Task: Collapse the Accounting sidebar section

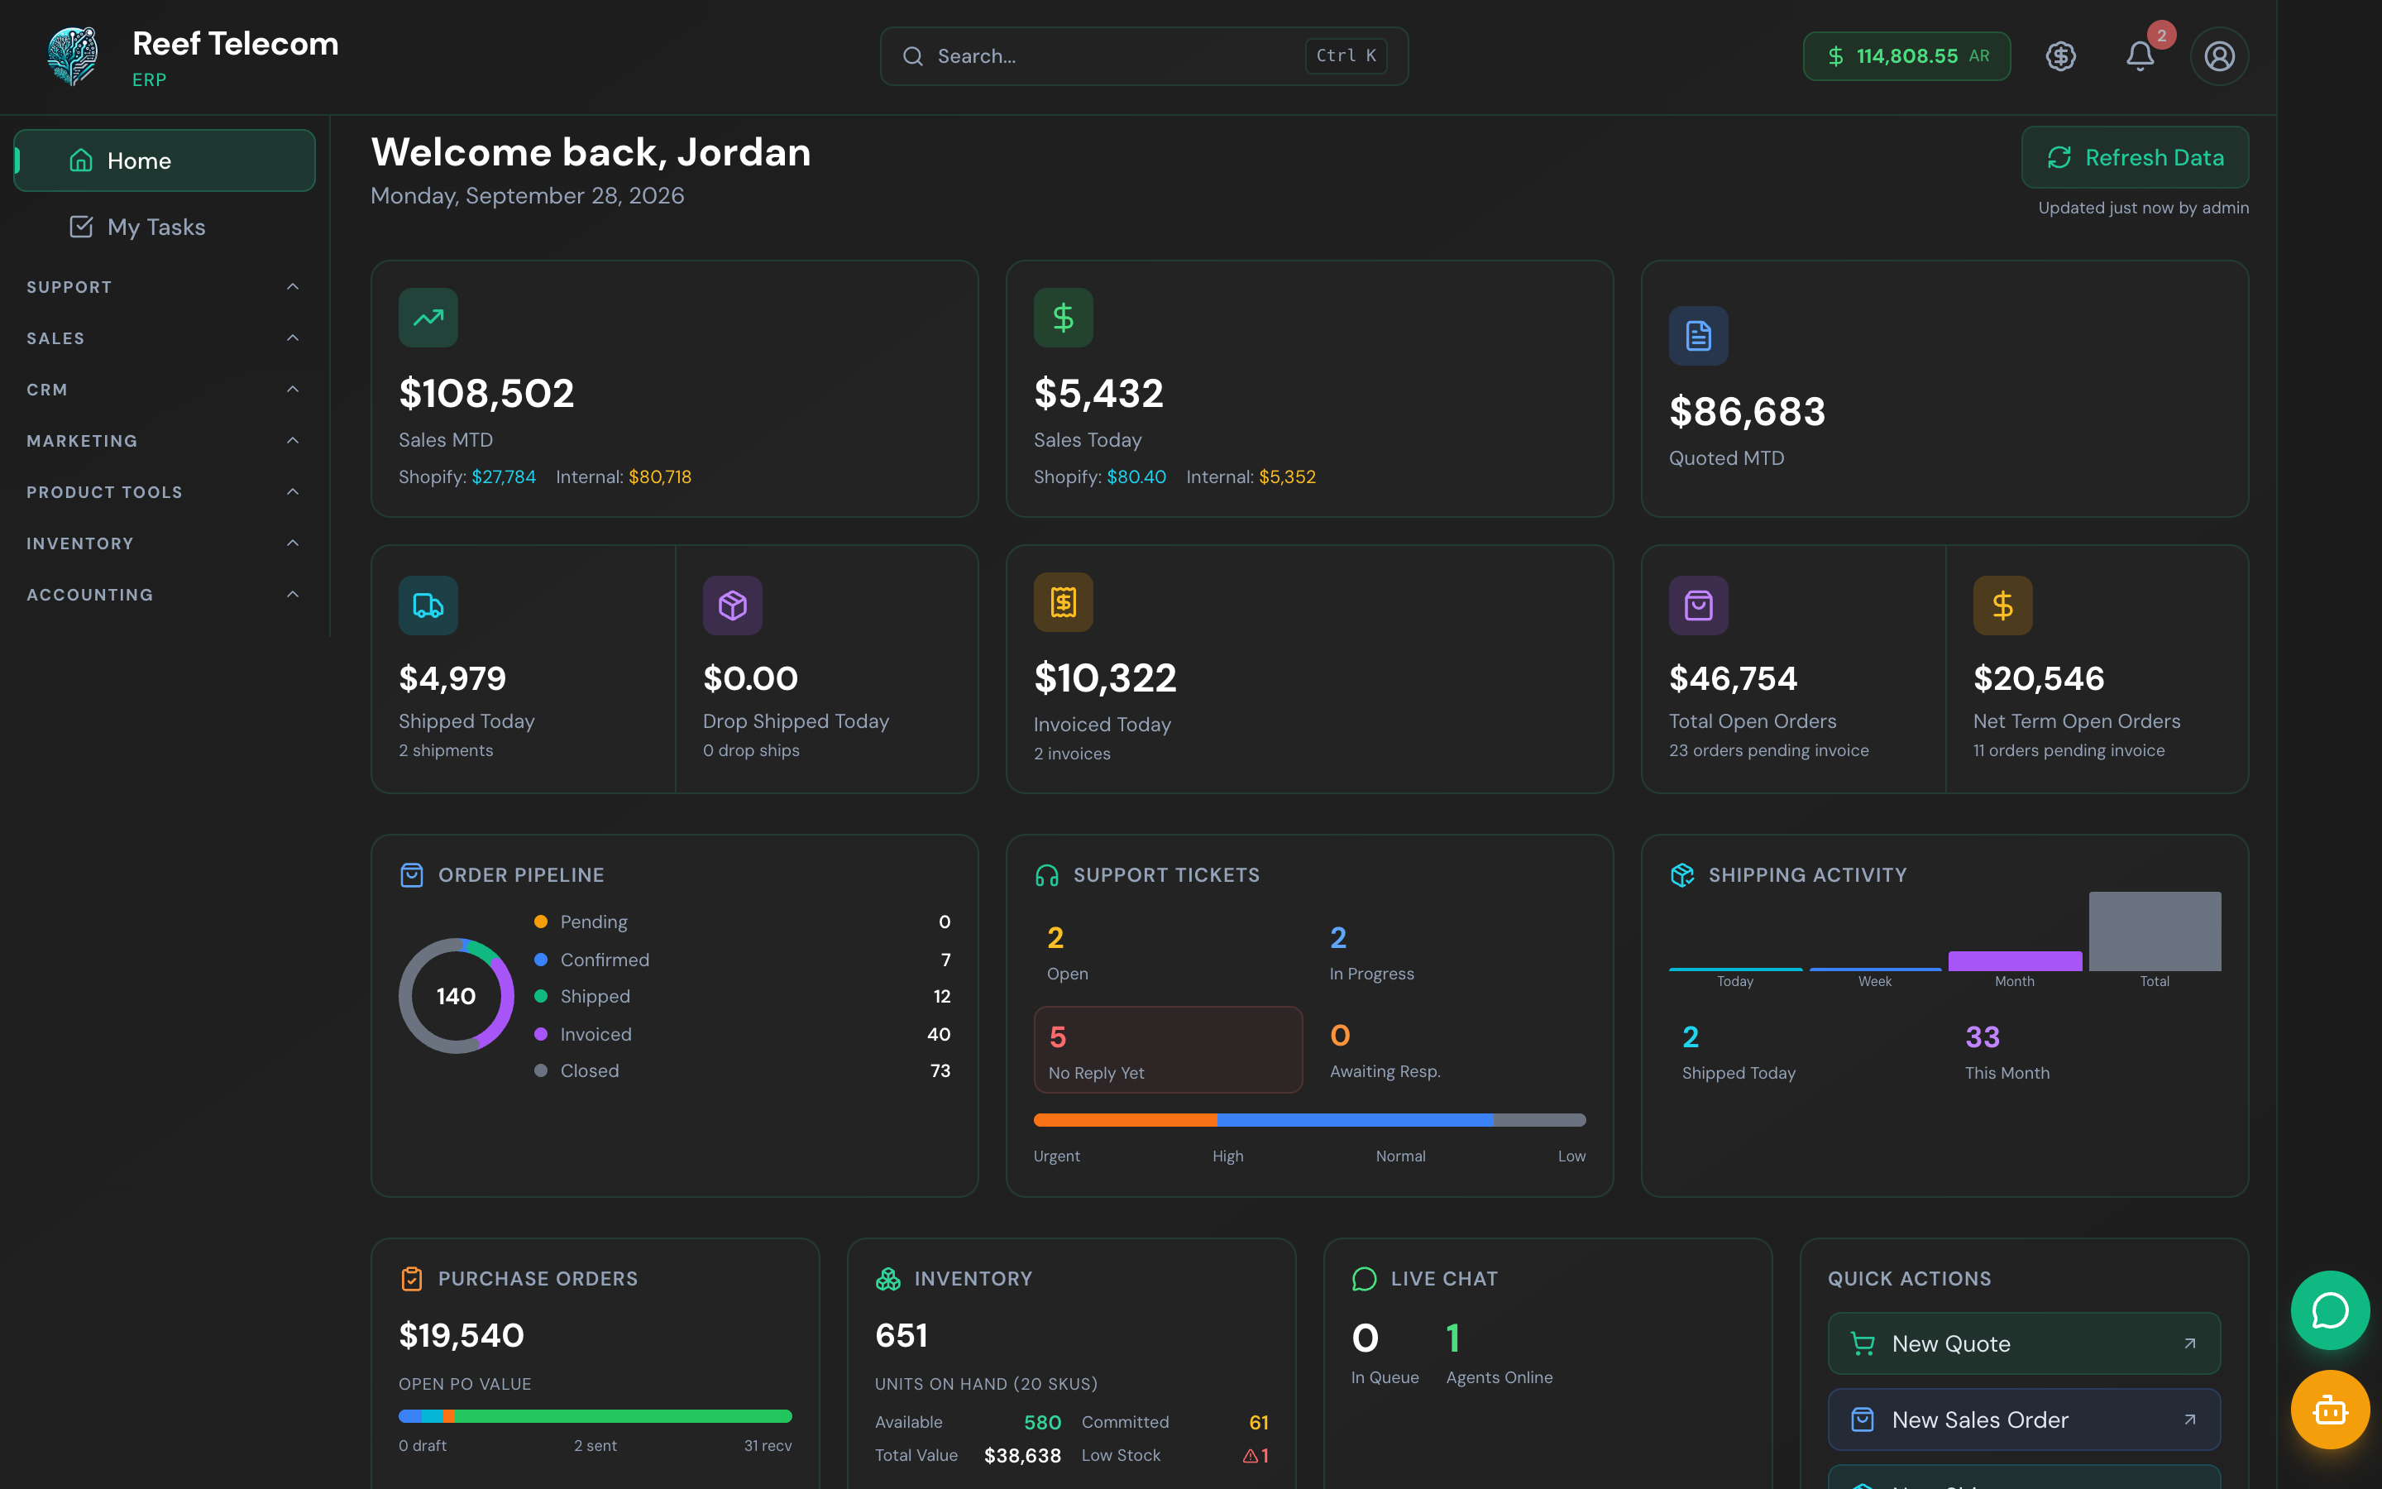Action: tap(164, 594)
